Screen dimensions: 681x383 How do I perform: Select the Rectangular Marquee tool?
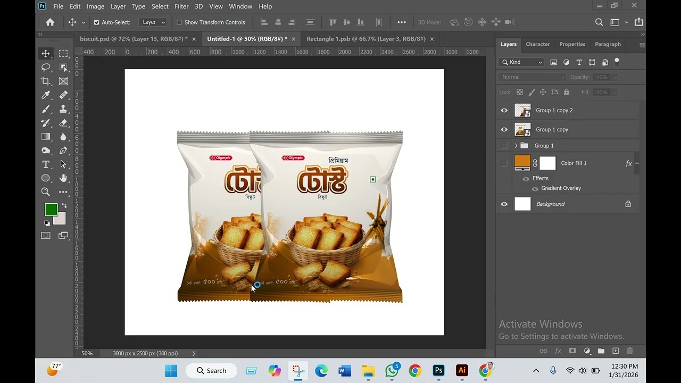tap(63, 54)
